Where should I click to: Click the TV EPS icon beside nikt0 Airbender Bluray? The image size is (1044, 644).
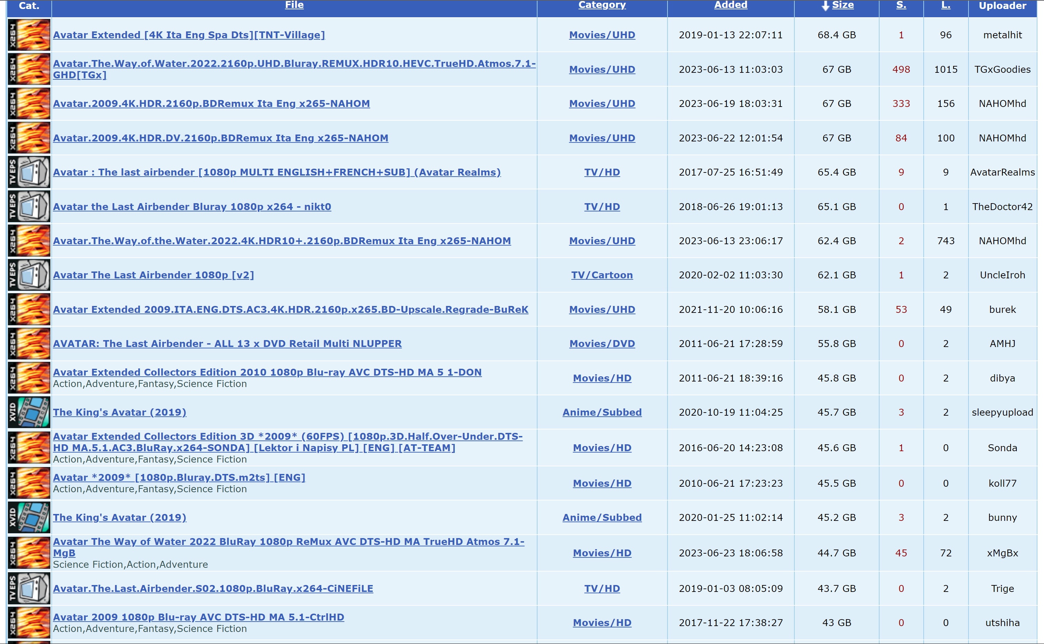click(29, 207)
